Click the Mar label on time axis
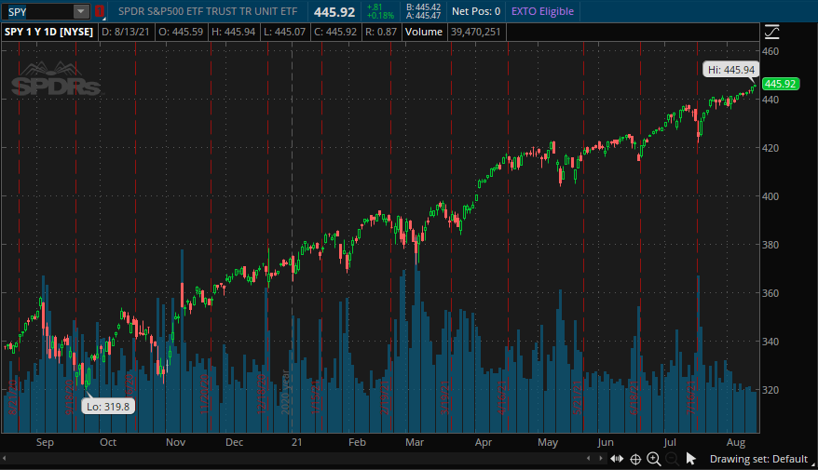Viewport: 818px width, 470px height. click(x=415, y=442)
